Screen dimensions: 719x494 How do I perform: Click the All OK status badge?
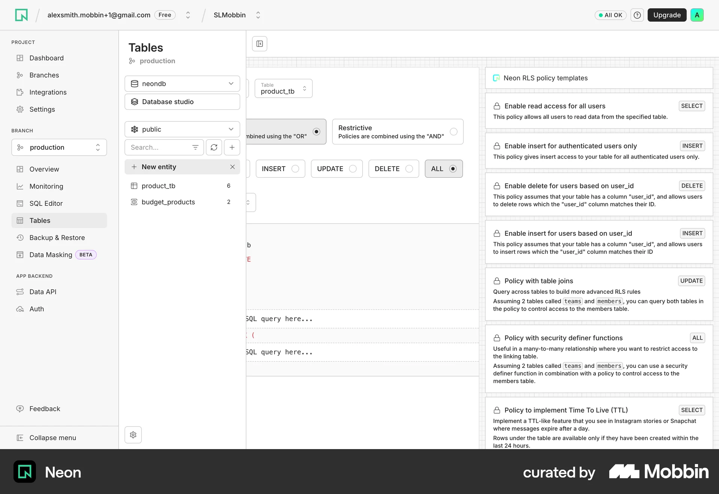[x=610, y=15]
